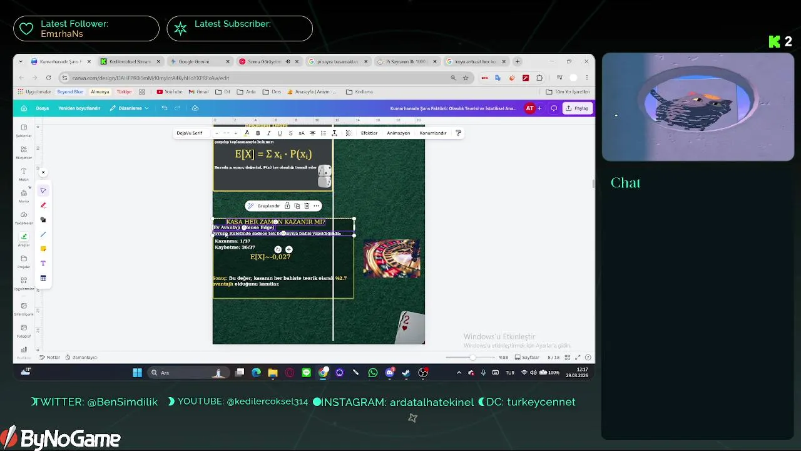Select the text T tool

point(43,264)
